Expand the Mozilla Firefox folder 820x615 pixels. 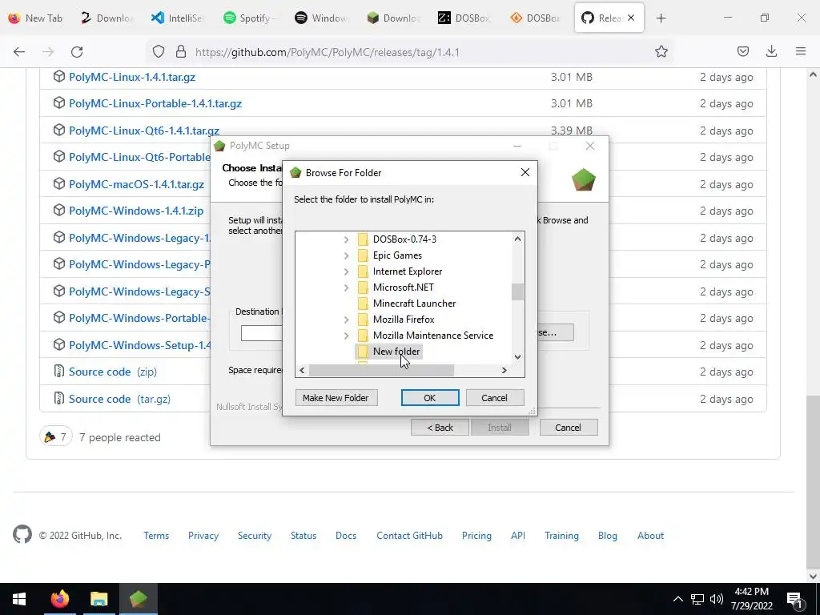point(346,320)
